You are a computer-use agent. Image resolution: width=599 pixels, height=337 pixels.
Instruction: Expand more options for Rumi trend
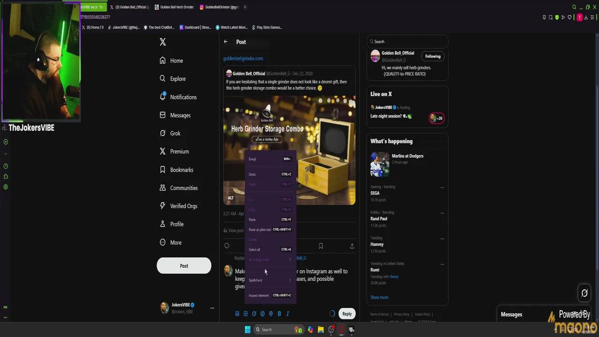(x=442, y=264)
